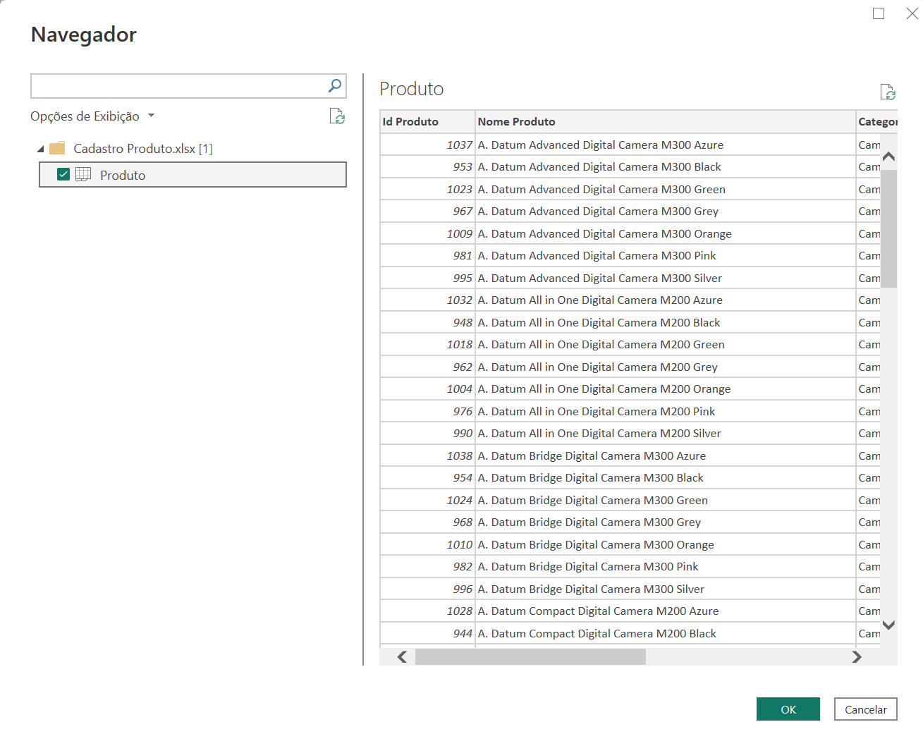Screen dimensions: 923x734
Task: Click the Produto table icon
Action: [83, 174]
